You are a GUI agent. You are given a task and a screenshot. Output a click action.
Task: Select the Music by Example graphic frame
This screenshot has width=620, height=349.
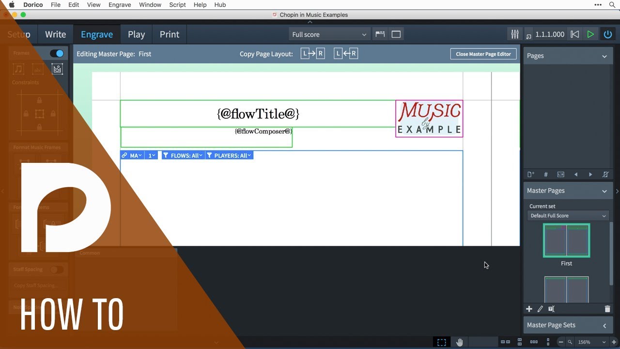[x=429, y=118]
